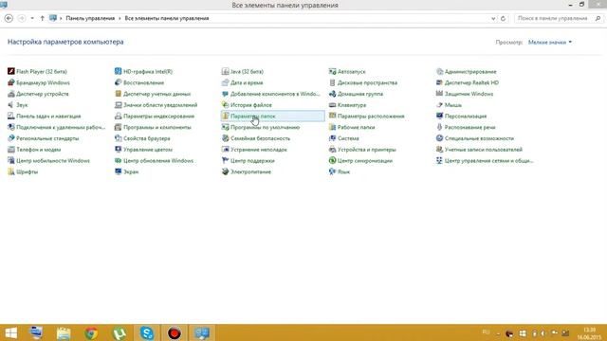Open Программы и компоненты icon
The width and height of the screenshot is (607, 341).
(118, 127)
